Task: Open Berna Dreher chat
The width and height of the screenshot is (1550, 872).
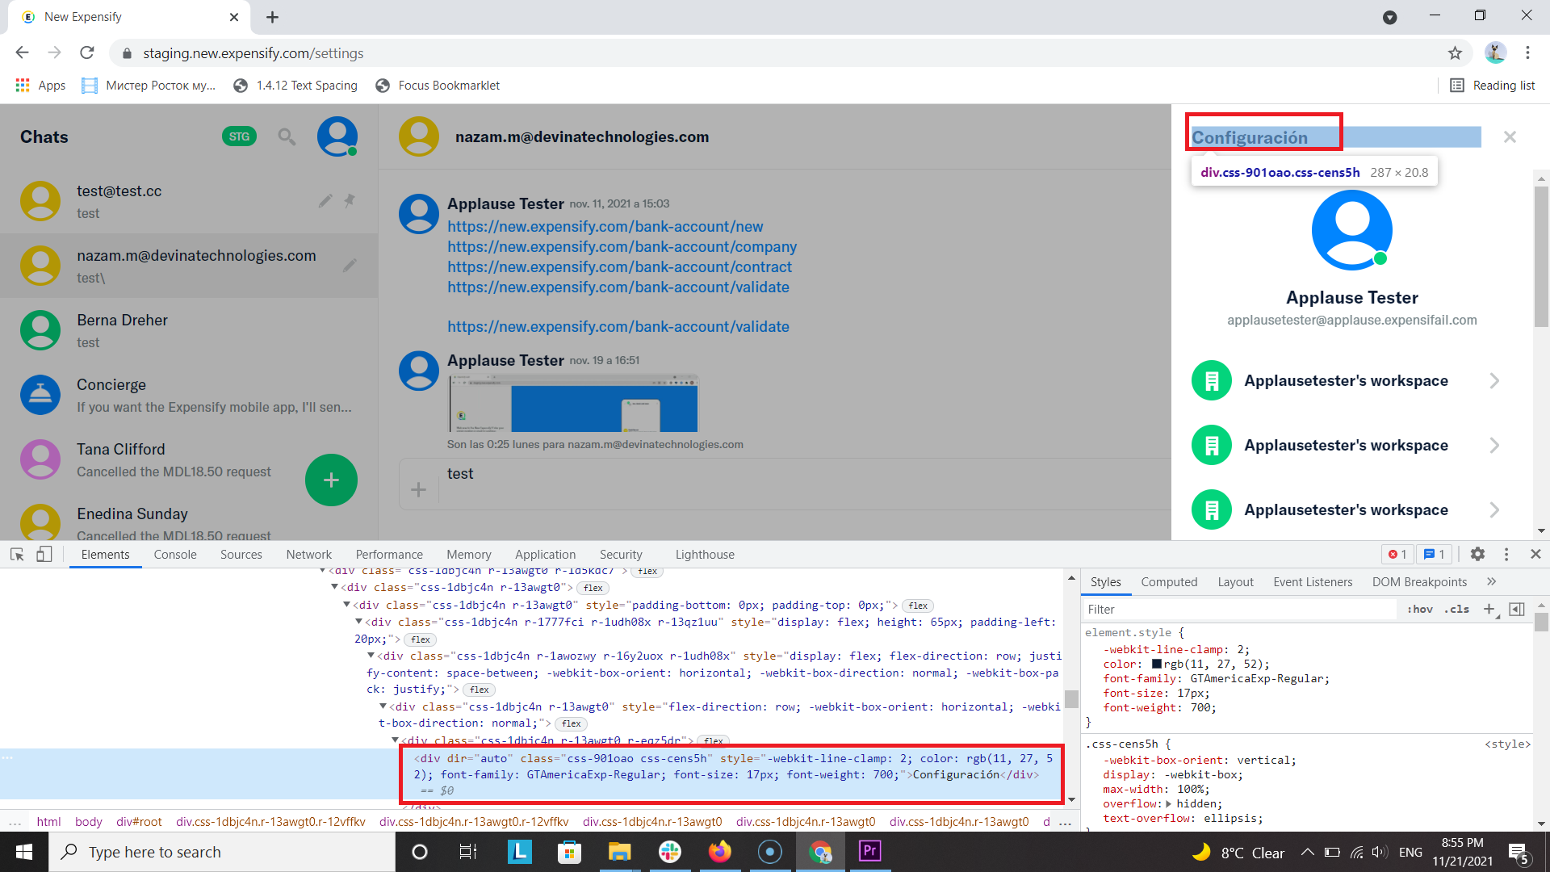Action: point(189,330)
